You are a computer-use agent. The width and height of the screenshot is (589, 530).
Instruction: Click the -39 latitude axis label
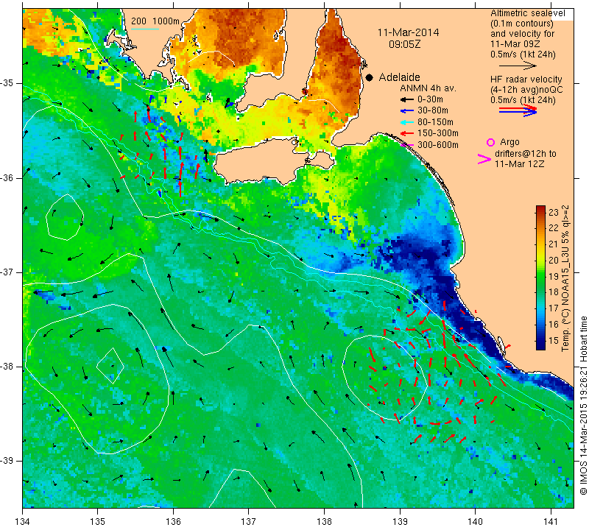[8, 461]
